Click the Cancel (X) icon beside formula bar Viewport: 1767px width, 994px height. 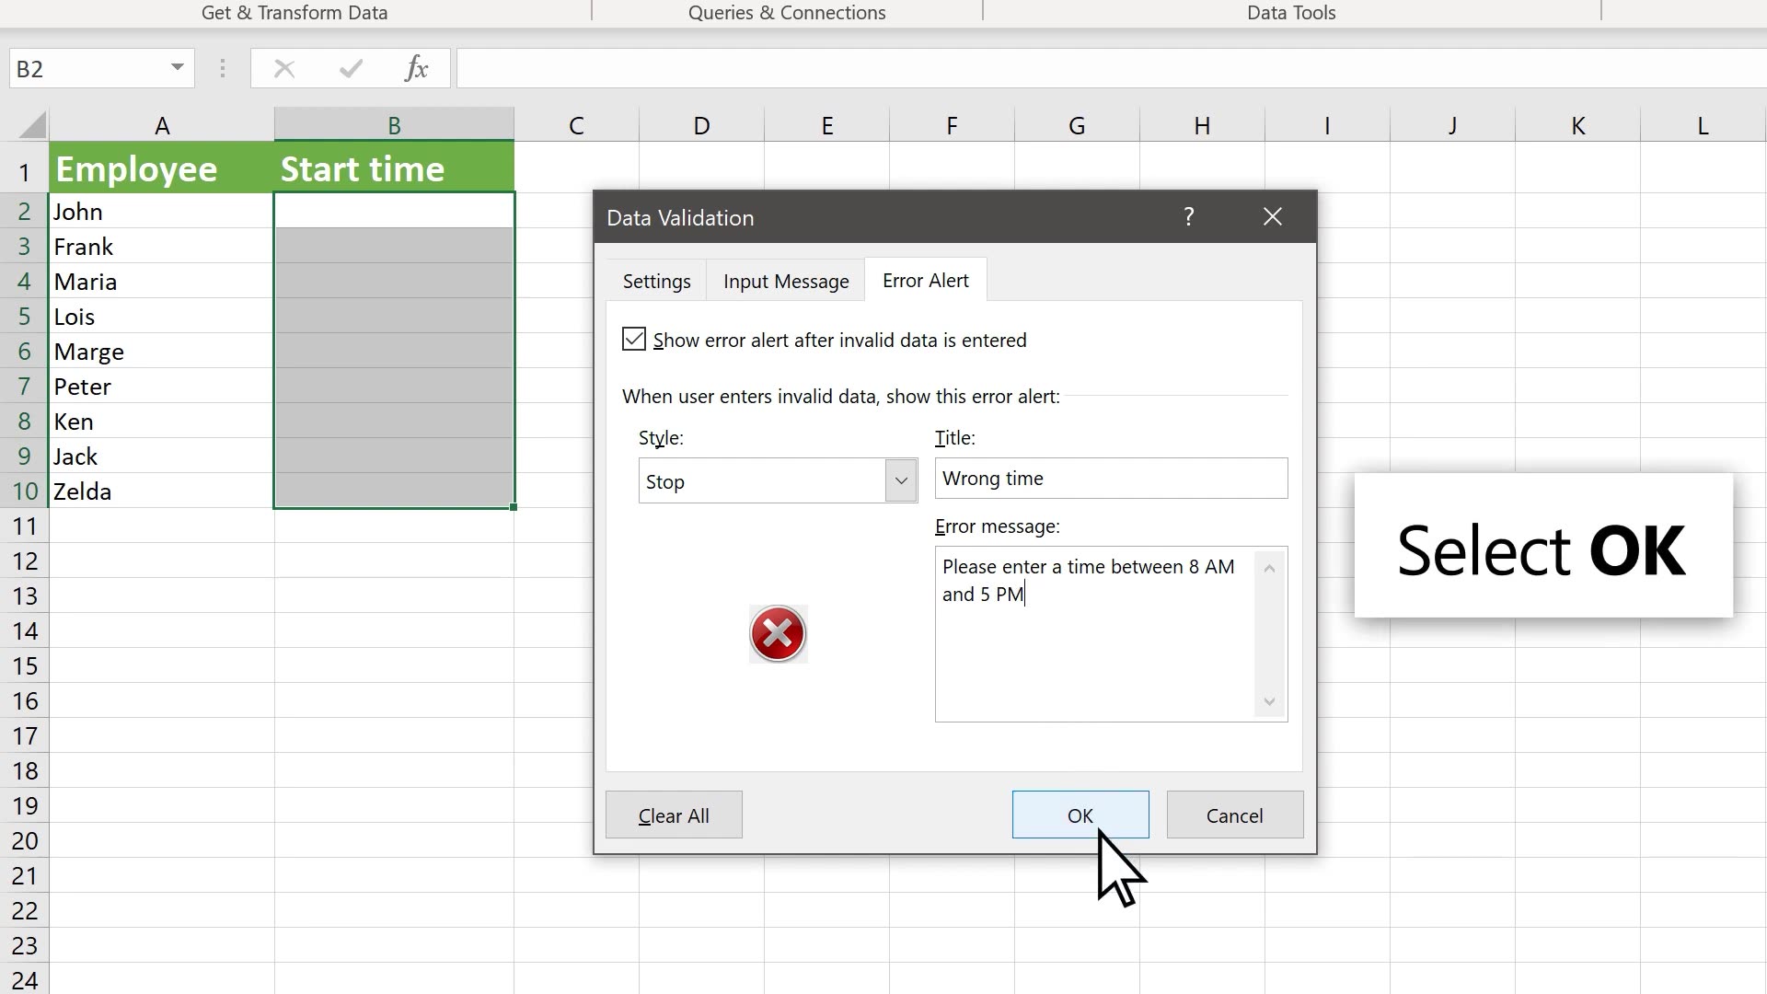(284, 68)
